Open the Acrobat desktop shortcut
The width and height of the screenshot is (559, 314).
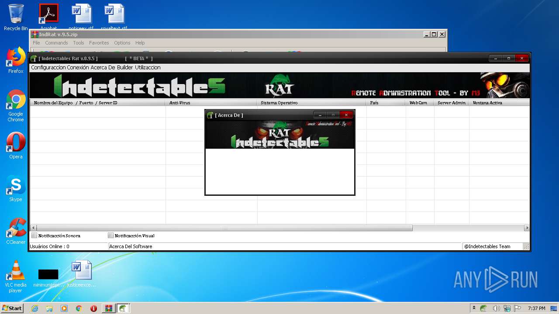click(48, 16)
